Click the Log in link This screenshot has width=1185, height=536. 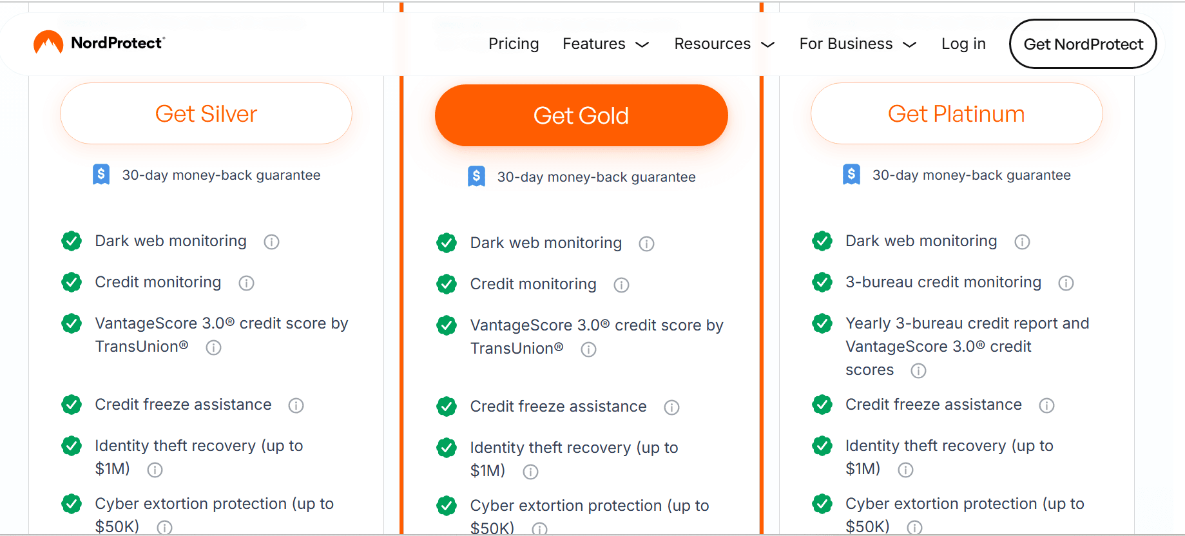[963, 44]
